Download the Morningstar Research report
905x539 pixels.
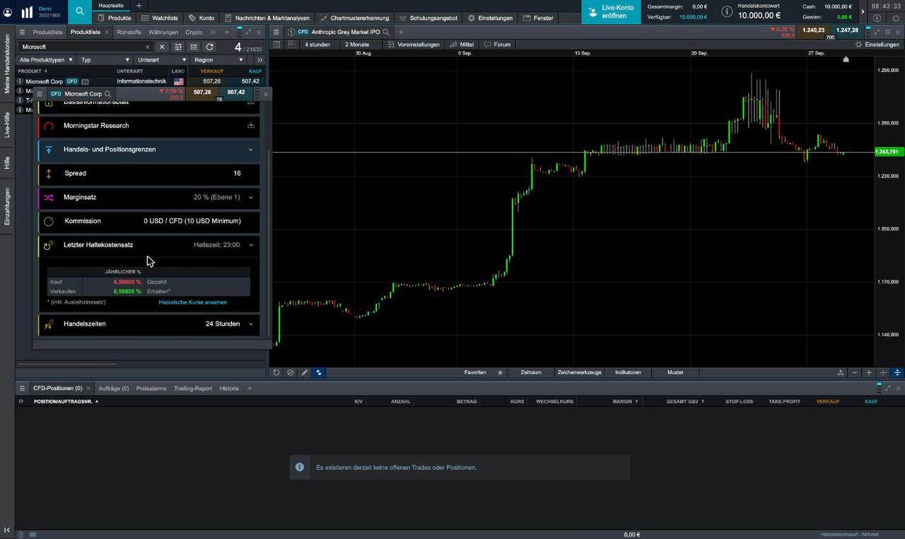(250, 125)
